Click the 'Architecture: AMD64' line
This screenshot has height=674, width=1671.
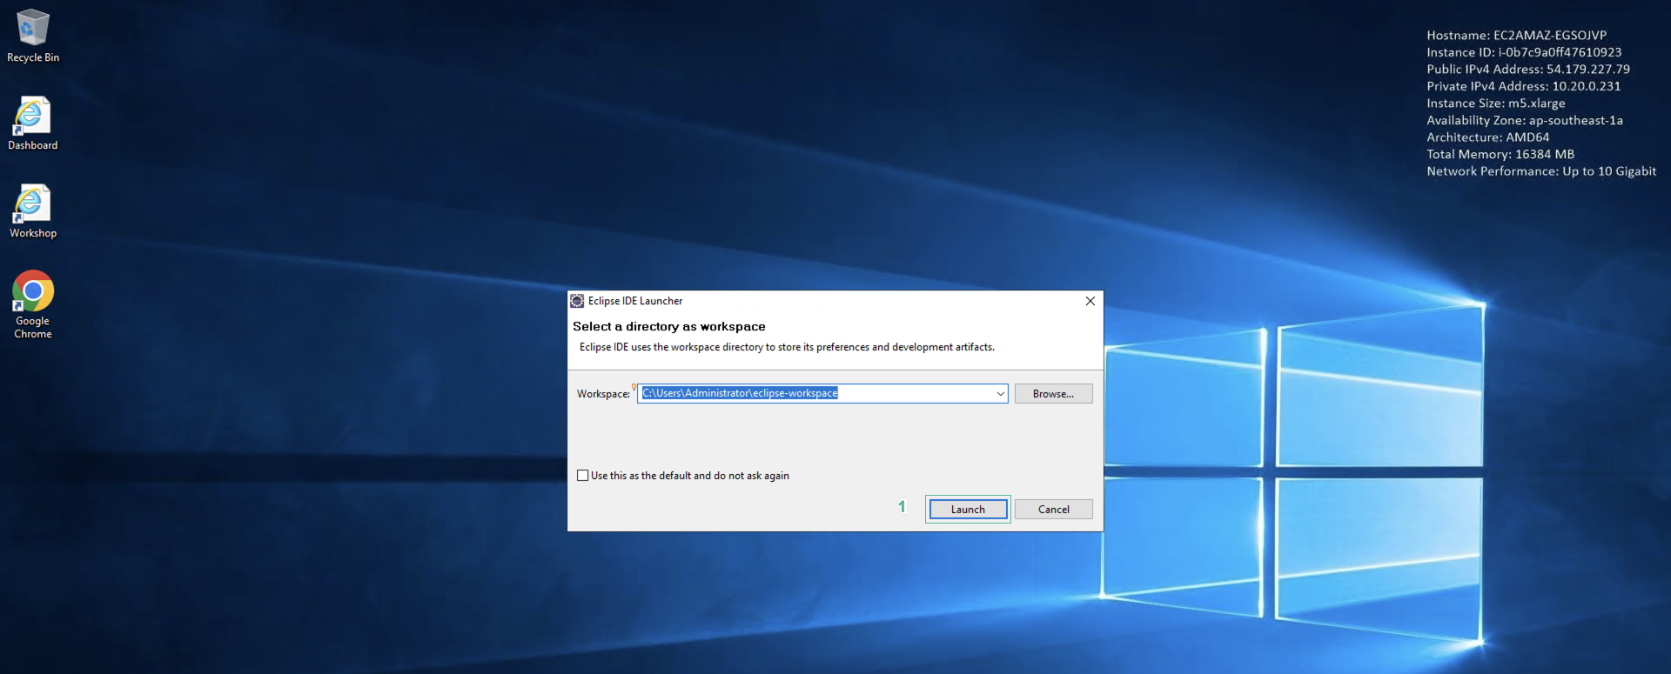coord(1488,137)
